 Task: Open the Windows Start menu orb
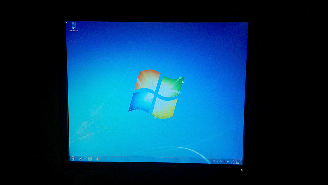(73, 159)
